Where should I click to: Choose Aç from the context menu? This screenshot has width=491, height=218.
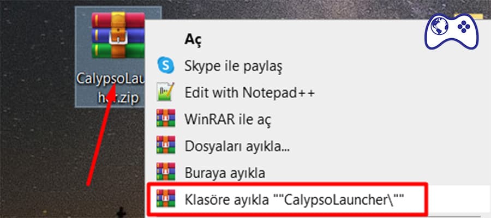tap(193, 40)
